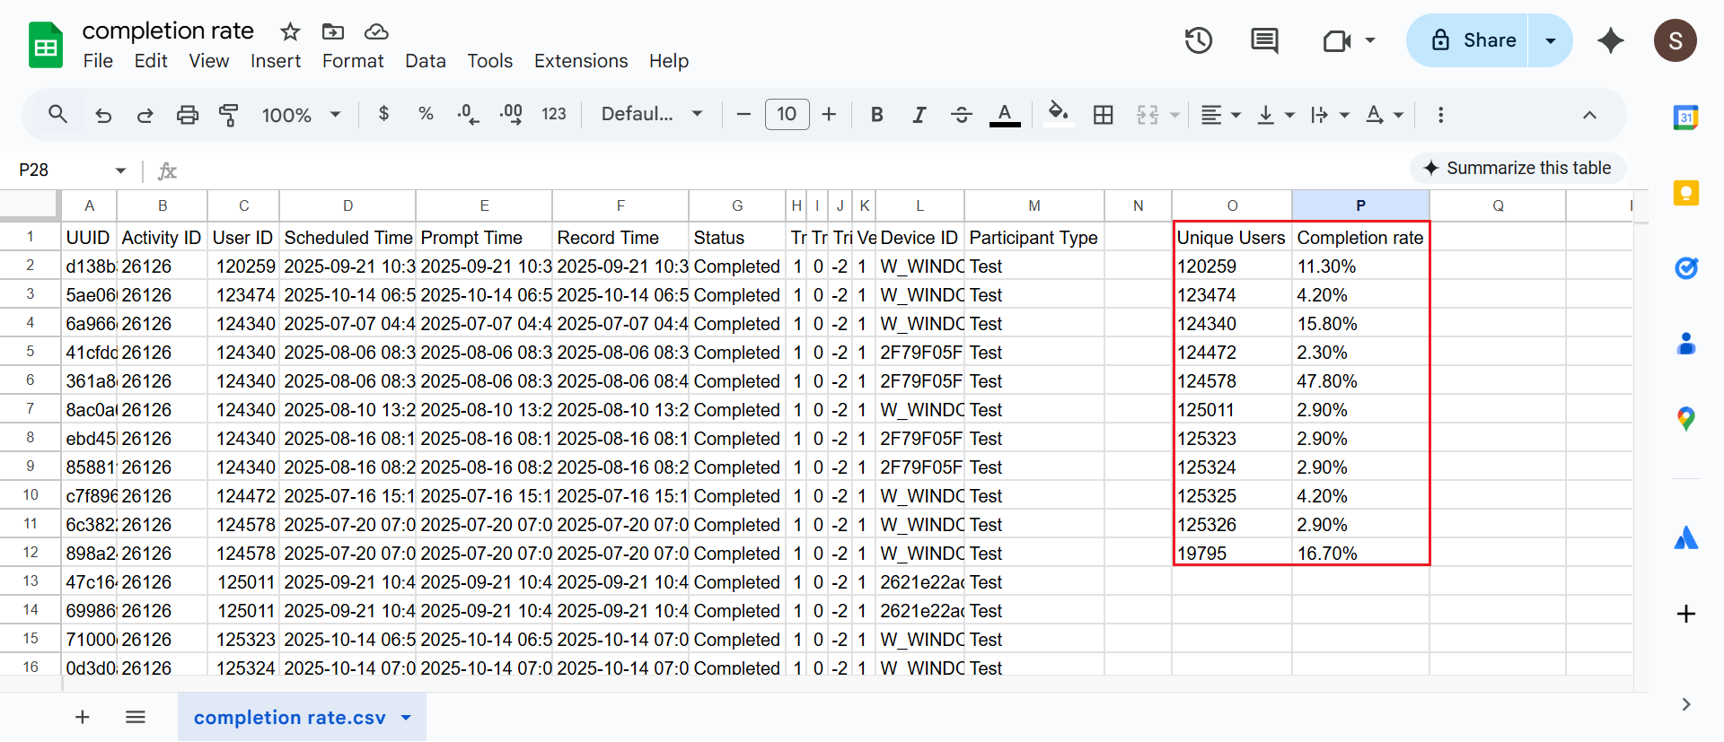Toggle bold formatting
Image resolution: width=1724 pixels, height=742 pixels.
pyautogui.click(x=876, y=115)
